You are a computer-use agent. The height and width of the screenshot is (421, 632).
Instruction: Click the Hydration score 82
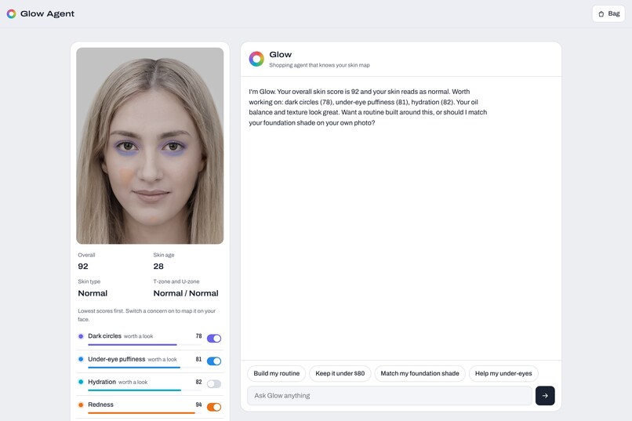(198, 382)
